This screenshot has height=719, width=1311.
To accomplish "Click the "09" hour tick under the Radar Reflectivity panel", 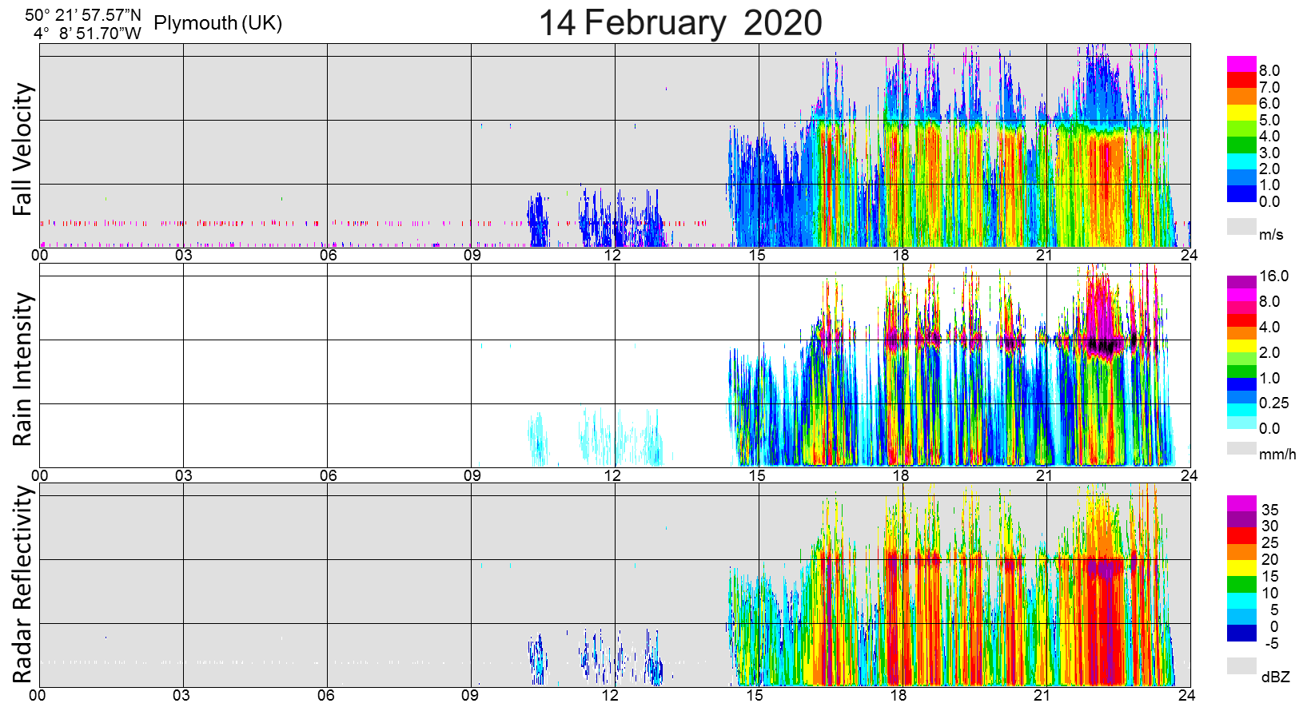I will coord(470,696).
